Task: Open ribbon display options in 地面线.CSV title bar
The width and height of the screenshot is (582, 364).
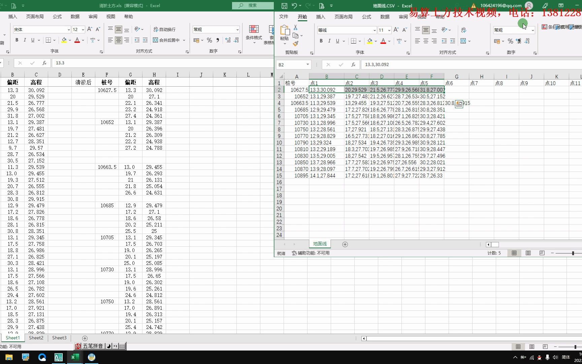Action: [561, 6]
